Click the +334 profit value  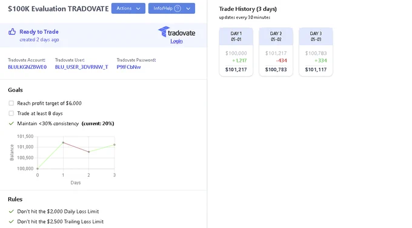(x=321, y=60)
